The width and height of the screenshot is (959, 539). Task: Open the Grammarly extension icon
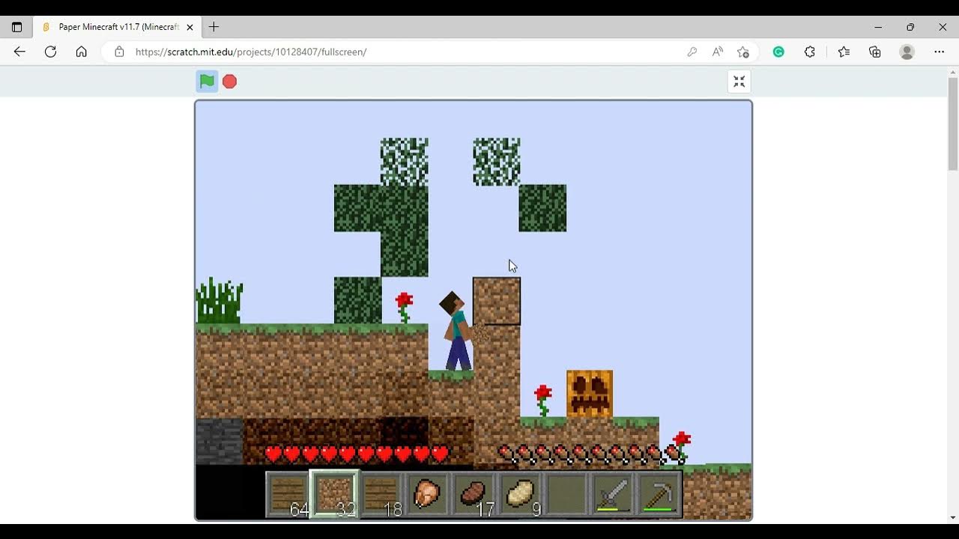point(778,52)
